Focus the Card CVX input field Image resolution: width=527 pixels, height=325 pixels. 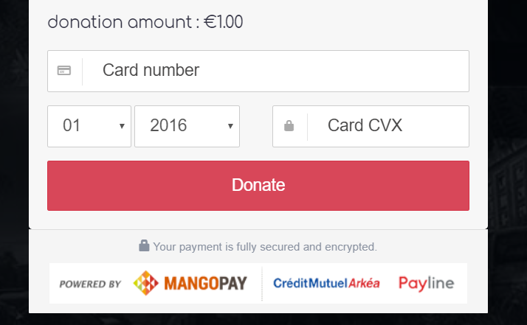coord(371,126)
